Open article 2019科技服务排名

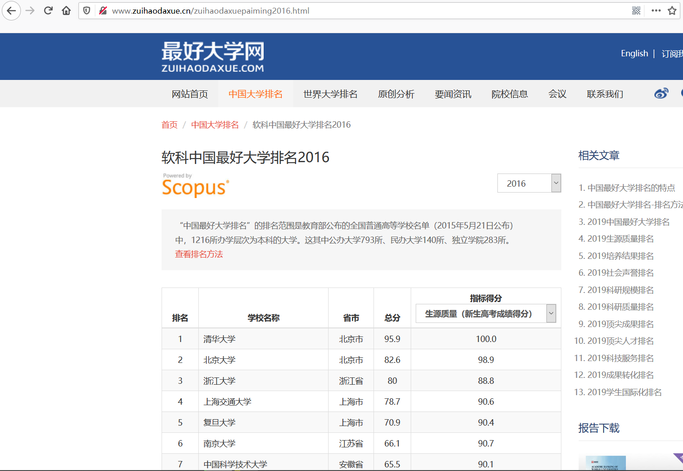[x=620, y=358]
